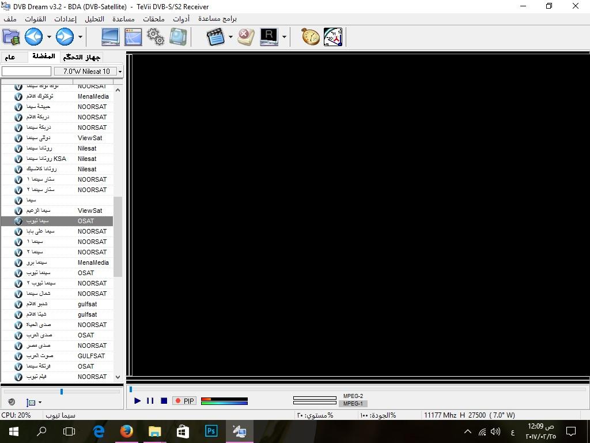Click the V icon beside صوت العرب
The image size is (590, 443).
(x=18, y=356)
